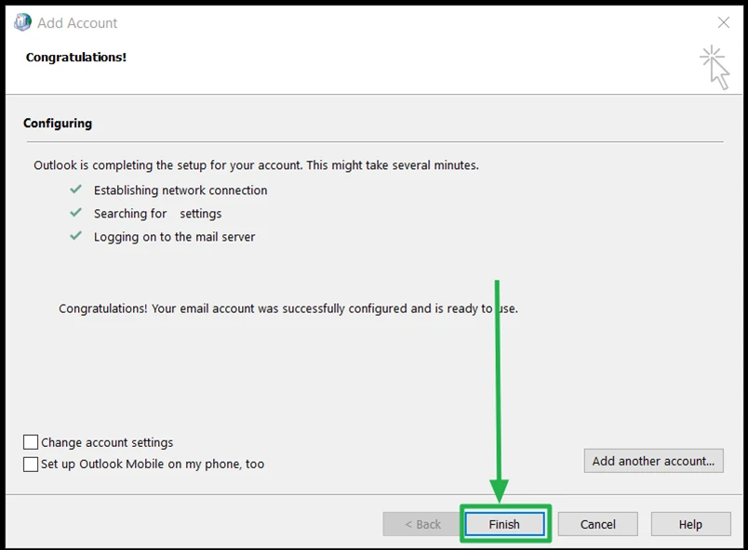This screenshot has width=748, height=550.
Task: Click the greyed-out Back button
Action: 422,524
